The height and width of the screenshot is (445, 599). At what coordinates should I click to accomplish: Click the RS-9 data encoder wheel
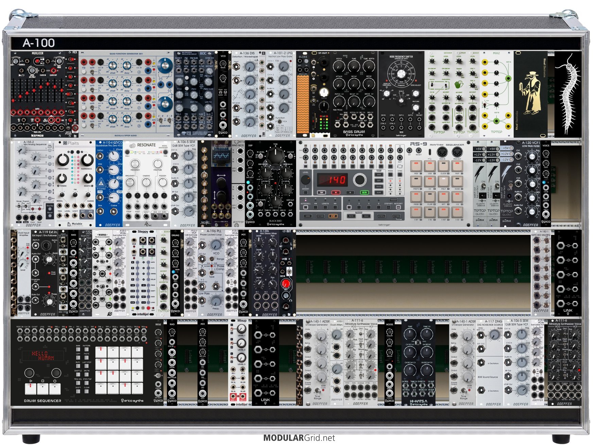point(359,179)
